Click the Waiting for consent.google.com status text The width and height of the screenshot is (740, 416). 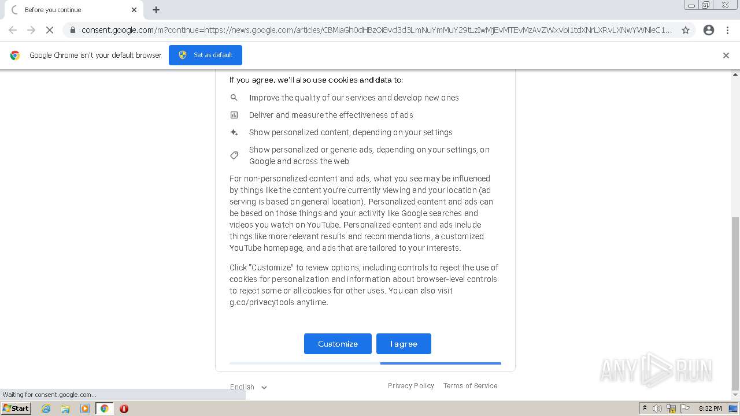(x=49, y=395)
